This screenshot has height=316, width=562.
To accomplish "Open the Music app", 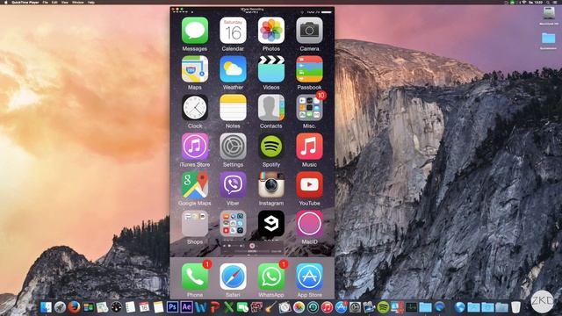I will (x=309, y=147).
